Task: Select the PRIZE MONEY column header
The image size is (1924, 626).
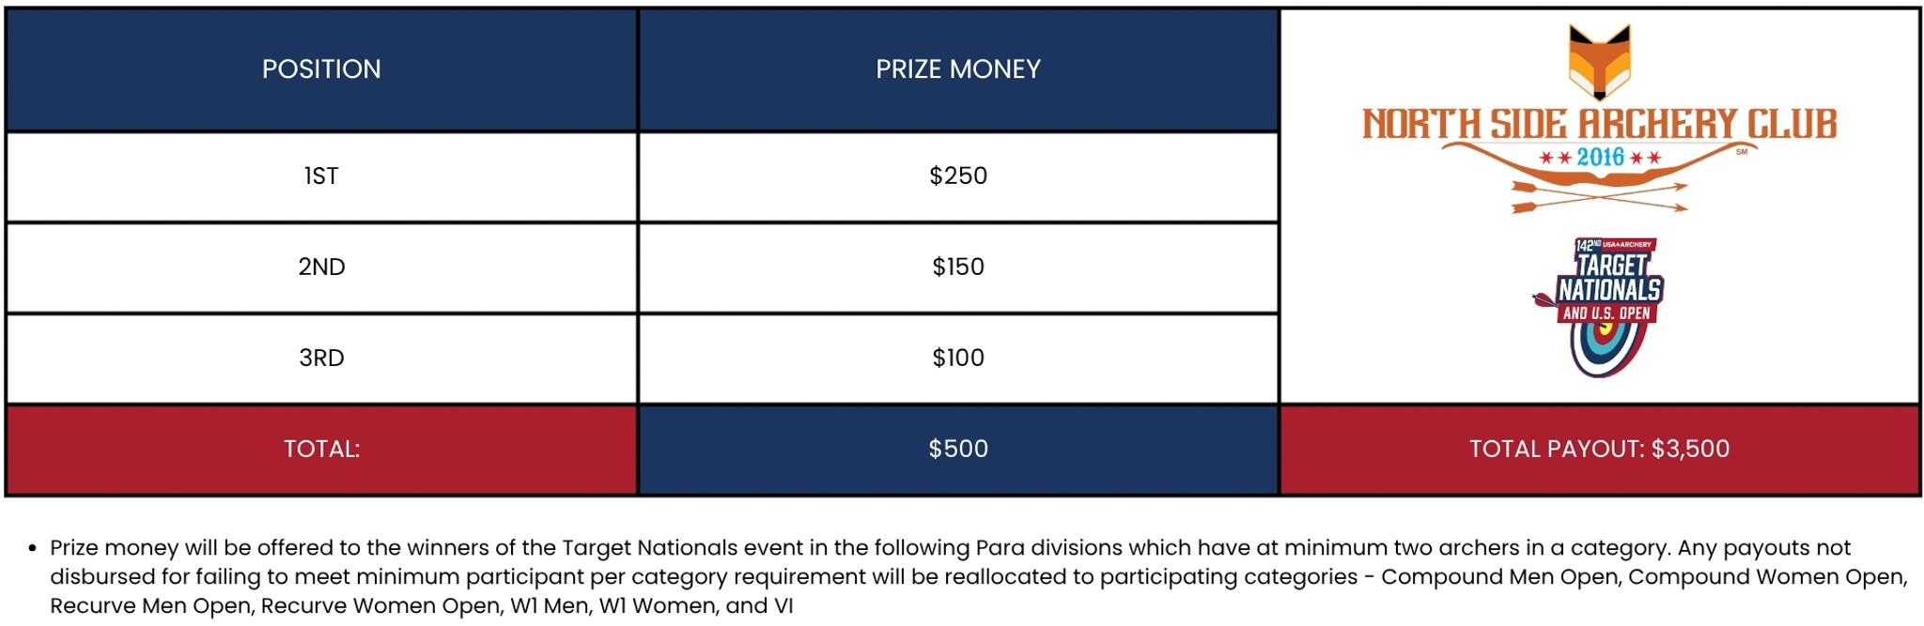Action: [x=958, y=69]
